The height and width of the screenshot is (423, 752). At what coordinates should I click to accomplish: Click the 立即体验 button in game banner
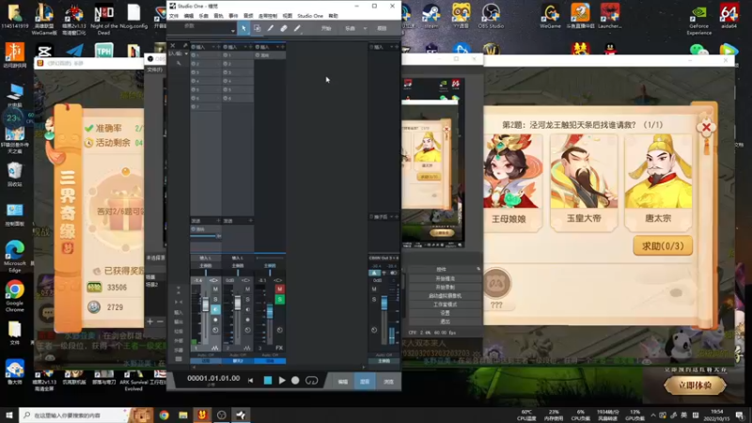[695, 385]
